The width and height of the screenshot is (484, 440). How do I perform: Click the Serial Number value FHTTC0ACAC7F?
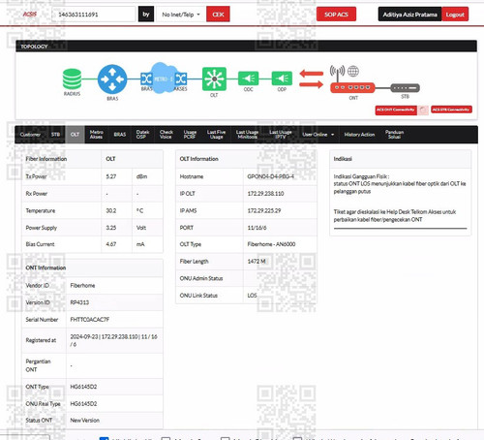90,320
